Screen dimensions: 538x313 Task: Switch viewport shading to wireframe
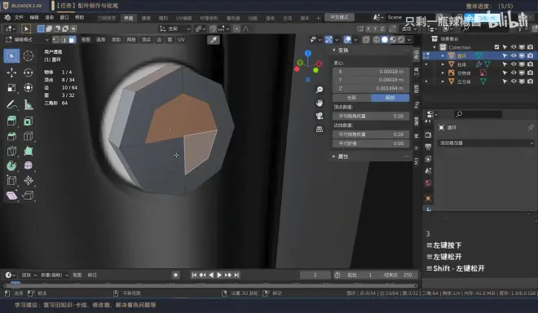pos(377,40)
